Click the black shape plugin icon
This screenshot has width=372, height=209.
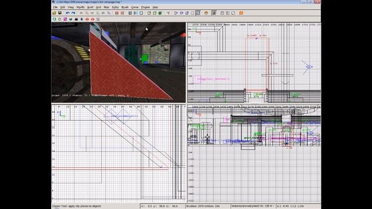(76, 19)
